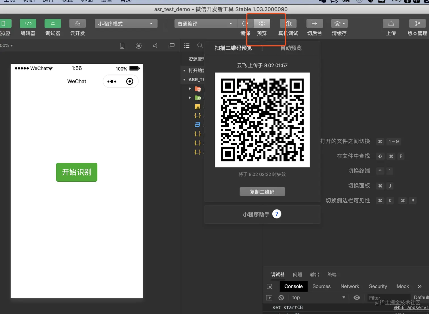Open the 终端 terminal tab
429x314 pixels.
click(332, 274)
